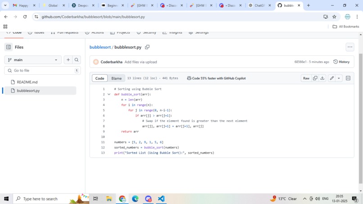This screenshot has height=204, width=363.
Task: Open the tab search dropdown in Chrome
Action: pyautogui.click(x=5, y=5)
